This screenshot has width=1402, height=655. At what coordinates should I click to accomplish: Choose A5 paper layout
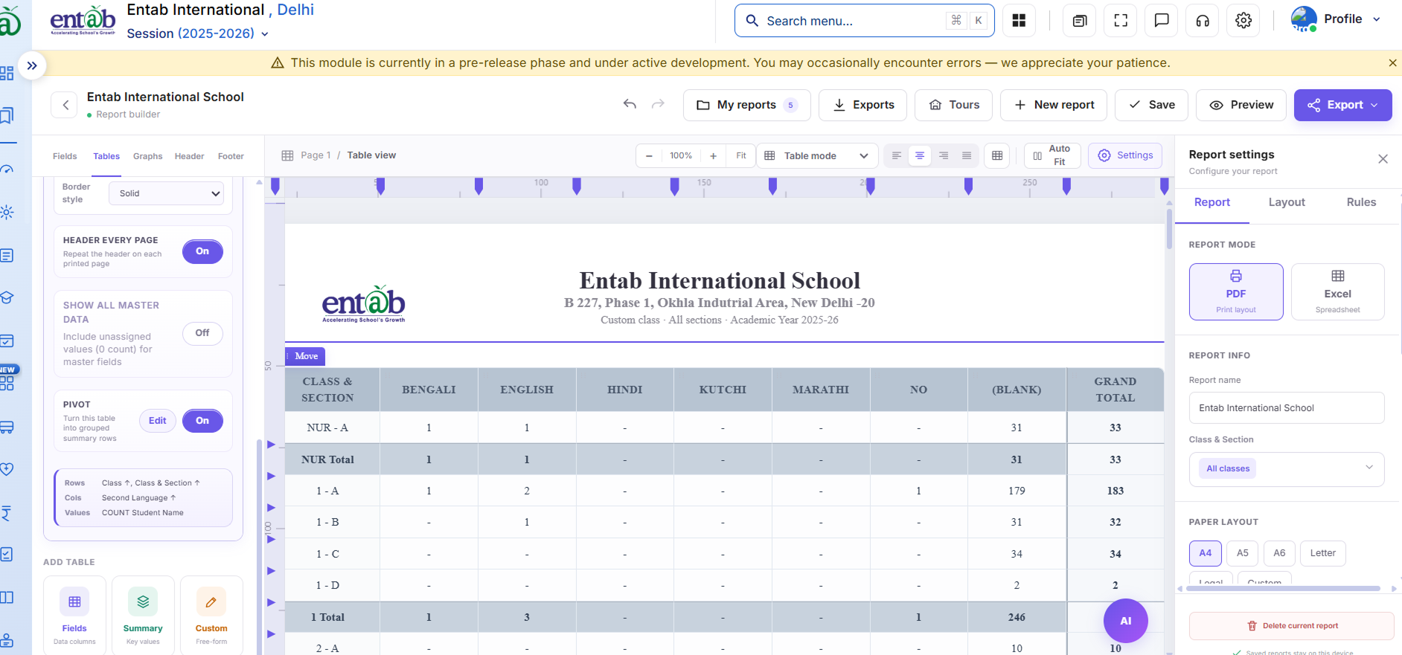(1243, 553)
